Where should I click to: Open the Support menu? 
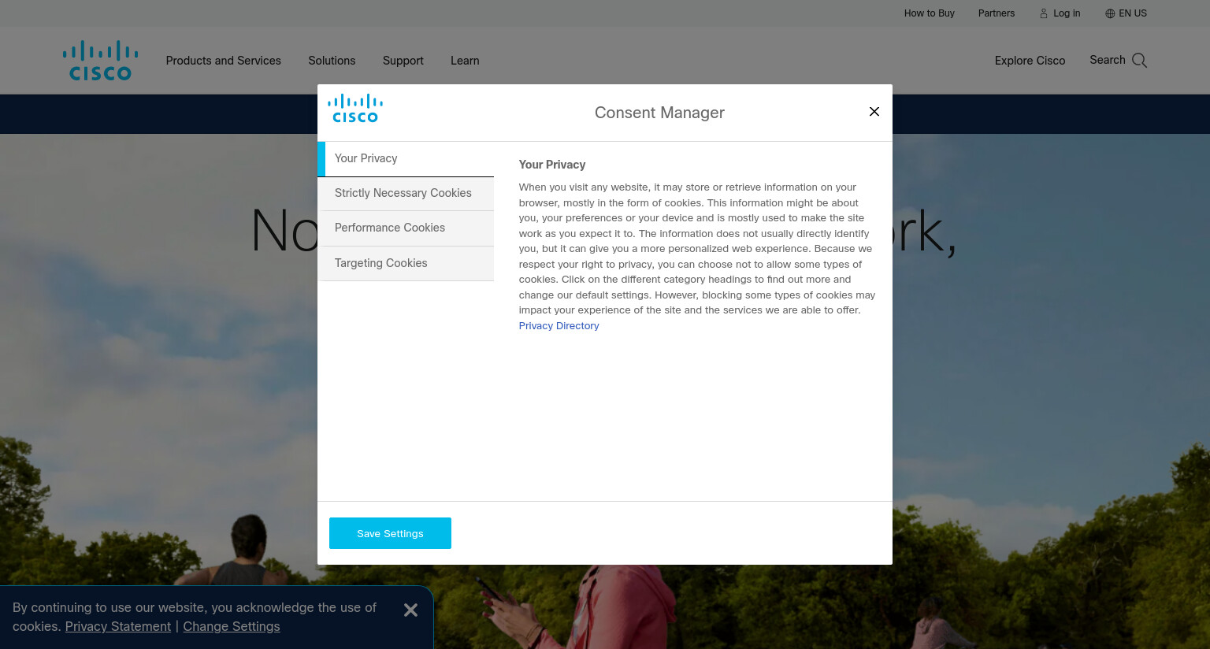pyautogui.click(x=403, y=61)
